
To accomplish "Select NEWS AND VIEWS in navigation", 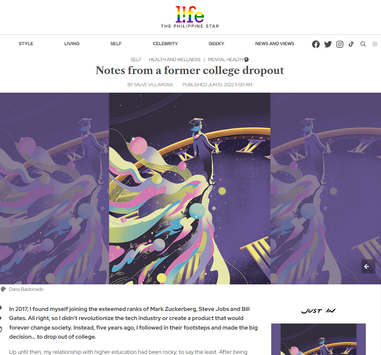I will point(275,44).
